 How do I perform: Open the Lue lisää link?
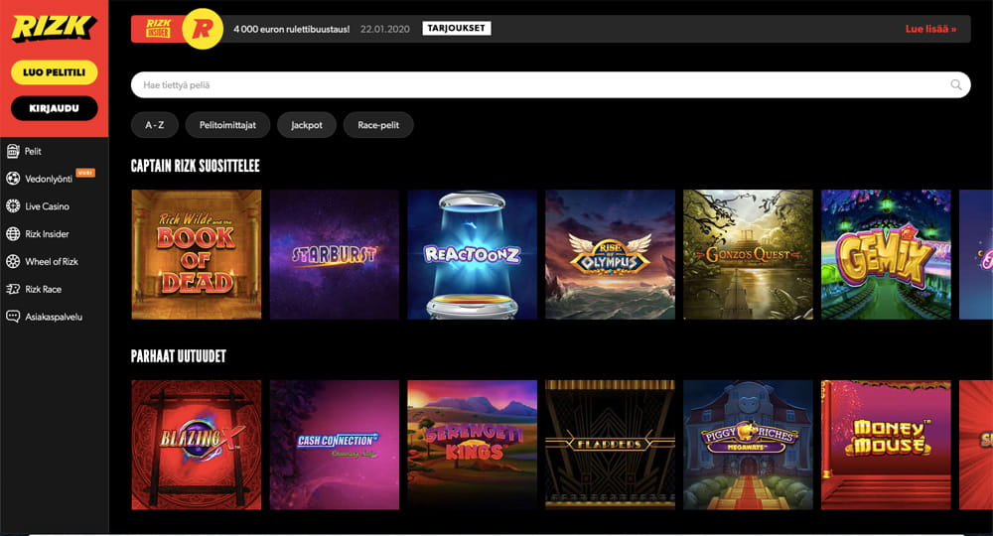pos(930,29)
